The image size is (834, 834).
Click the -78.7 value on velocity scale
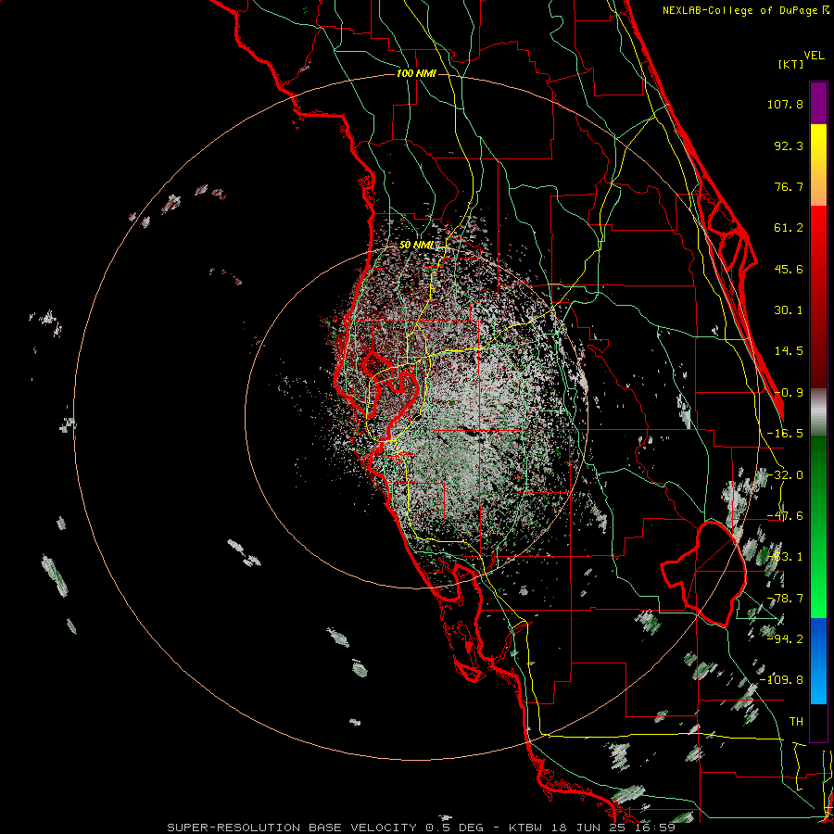(785, 599)
